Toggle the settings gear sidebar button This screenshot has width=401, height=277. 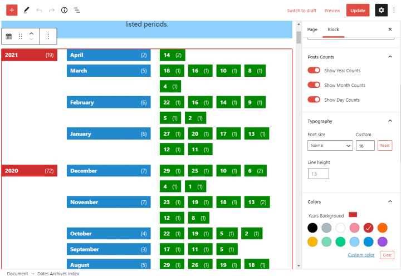pos(381,10)
